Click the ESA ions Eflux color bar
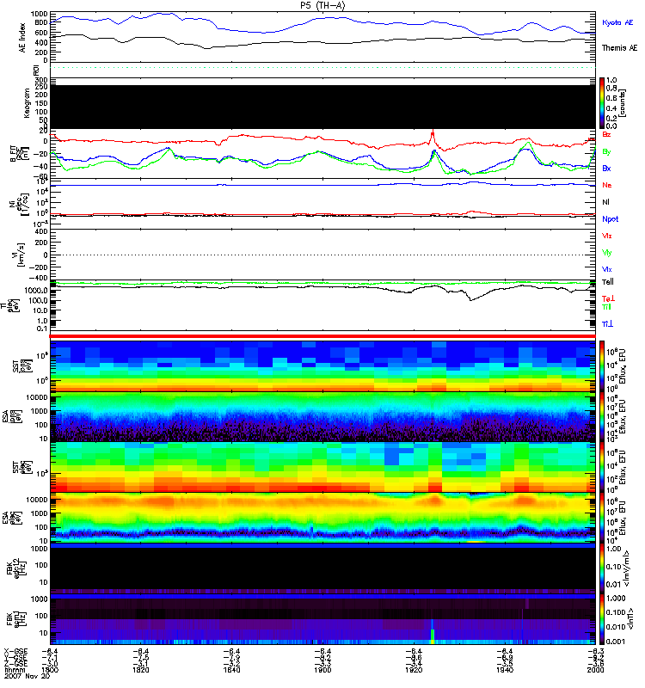Image resolution: width=645 pixels, height=688 pixels. click(x=602, y=417)
